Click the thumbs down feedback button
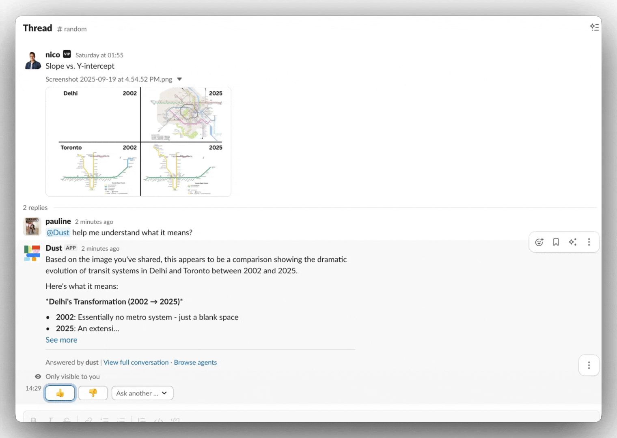617x438 pixels. [x=93, y=393]
